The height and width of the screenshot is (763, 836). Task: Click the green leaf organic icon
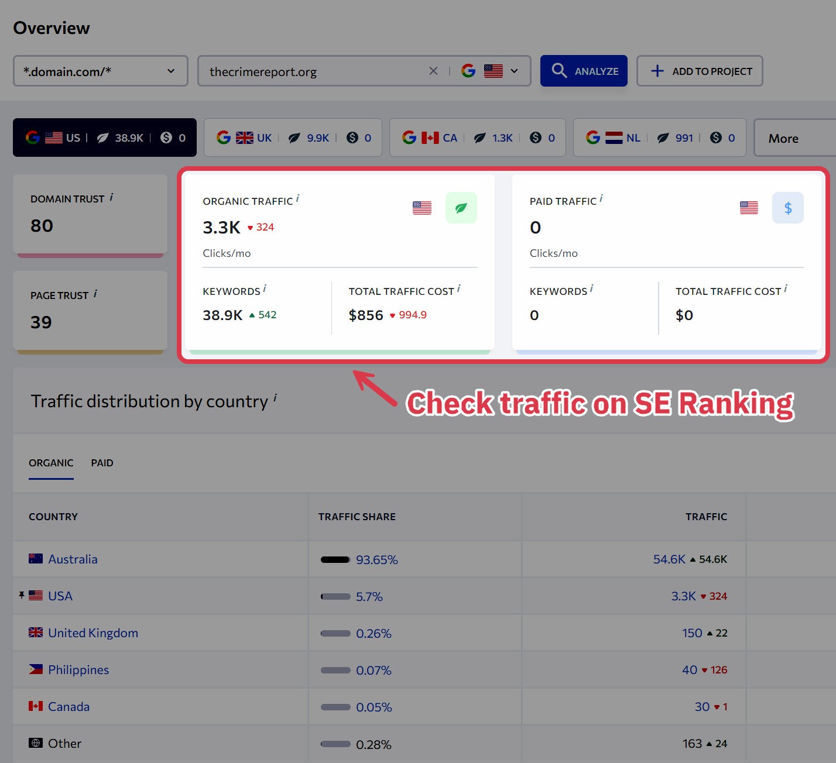461,208
